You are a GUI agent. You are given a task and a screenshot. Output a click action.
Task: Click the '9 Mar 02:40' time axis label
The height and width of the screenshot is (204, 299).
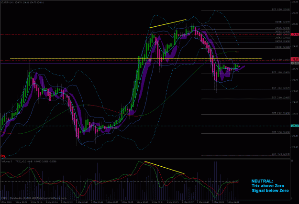82,202
